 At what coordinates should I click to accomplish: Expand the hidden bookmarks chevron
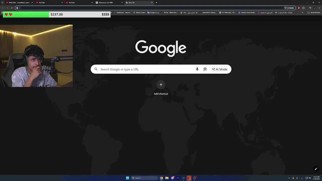pyautogui.click(x=303, y=13)
